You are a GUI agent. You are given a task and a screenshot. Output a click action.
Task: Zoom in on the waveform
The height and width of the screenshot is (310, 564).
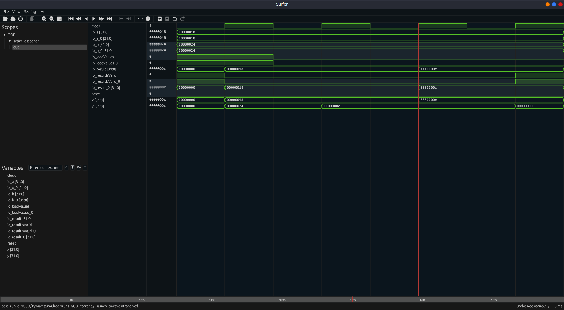pos(44,19)
